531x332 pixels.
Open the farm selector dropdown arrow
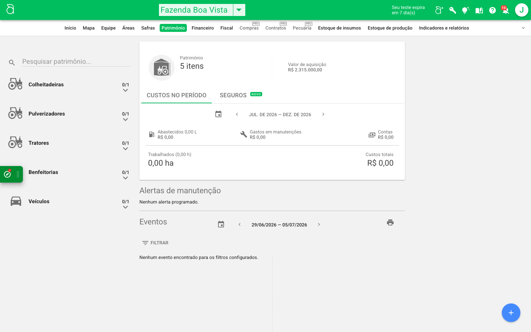point(239,10)
